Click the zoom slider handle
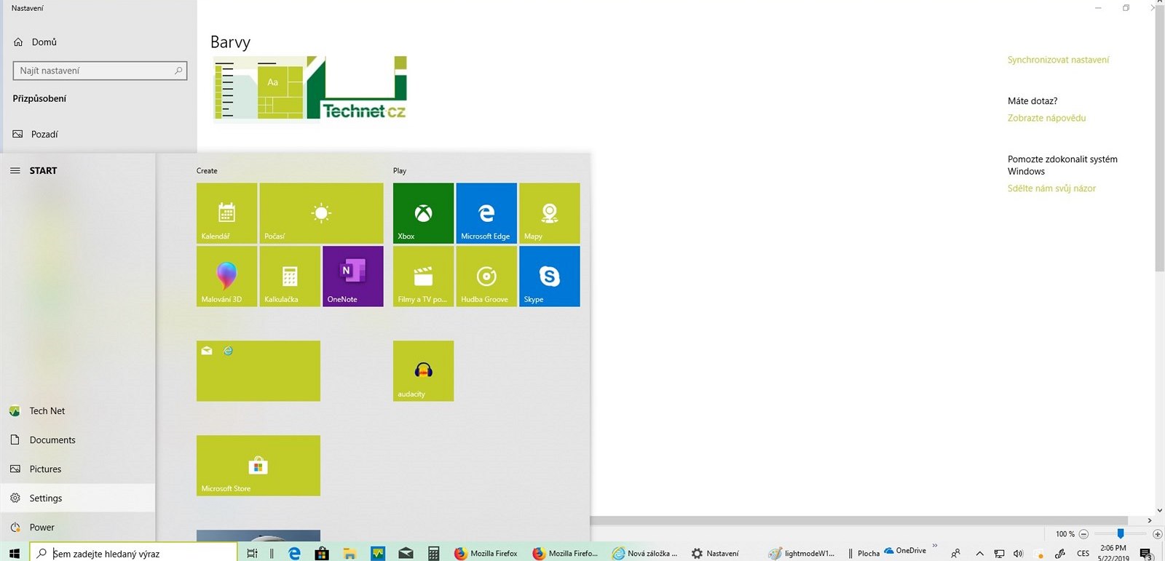The image size is (1165, 561). tap(1121, 534)
